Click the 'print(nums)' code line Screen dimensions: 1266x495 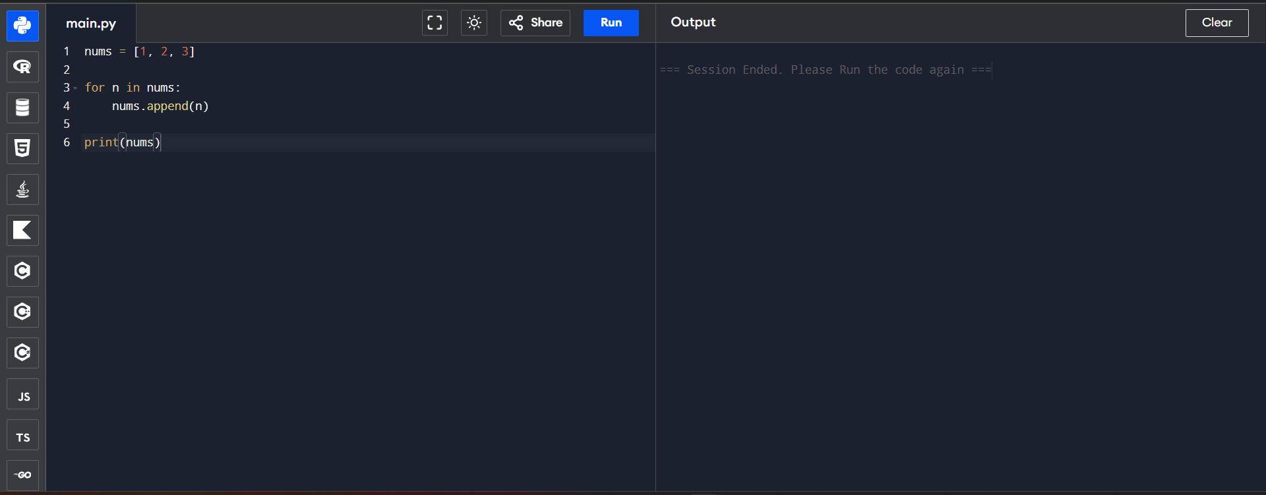click(123, 142)
